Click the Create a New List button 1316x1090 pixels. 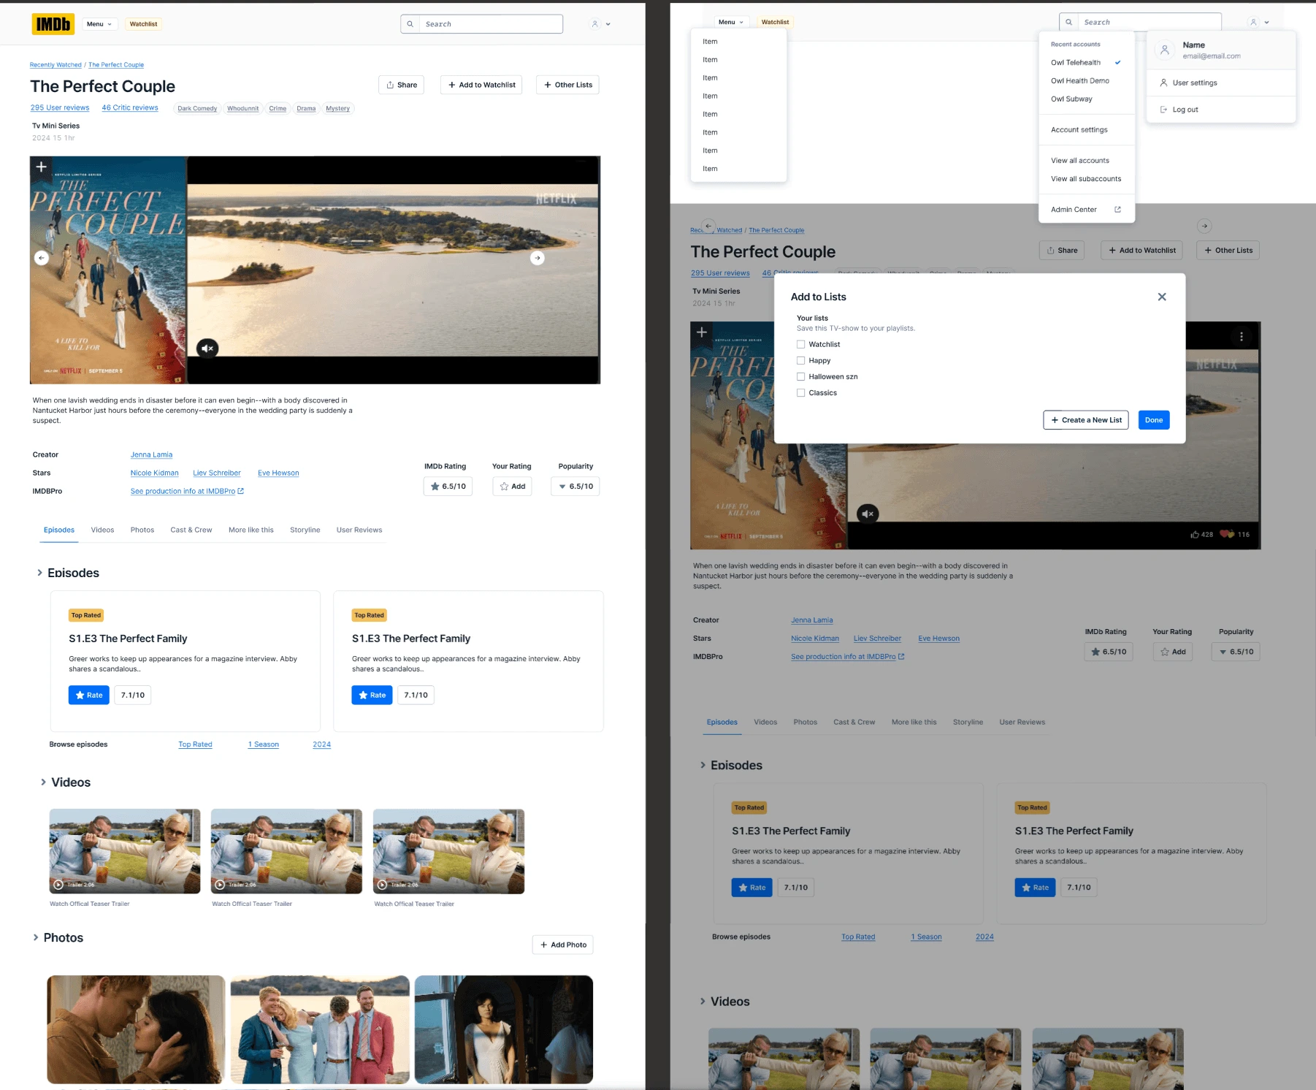coord(1085,420)
